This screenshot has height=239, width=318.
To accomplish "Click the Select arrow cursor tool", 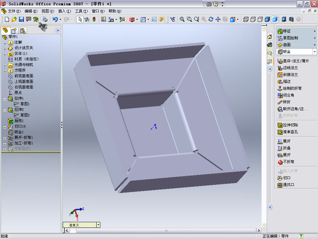I will pyautogui.click(x=80, y=19).
